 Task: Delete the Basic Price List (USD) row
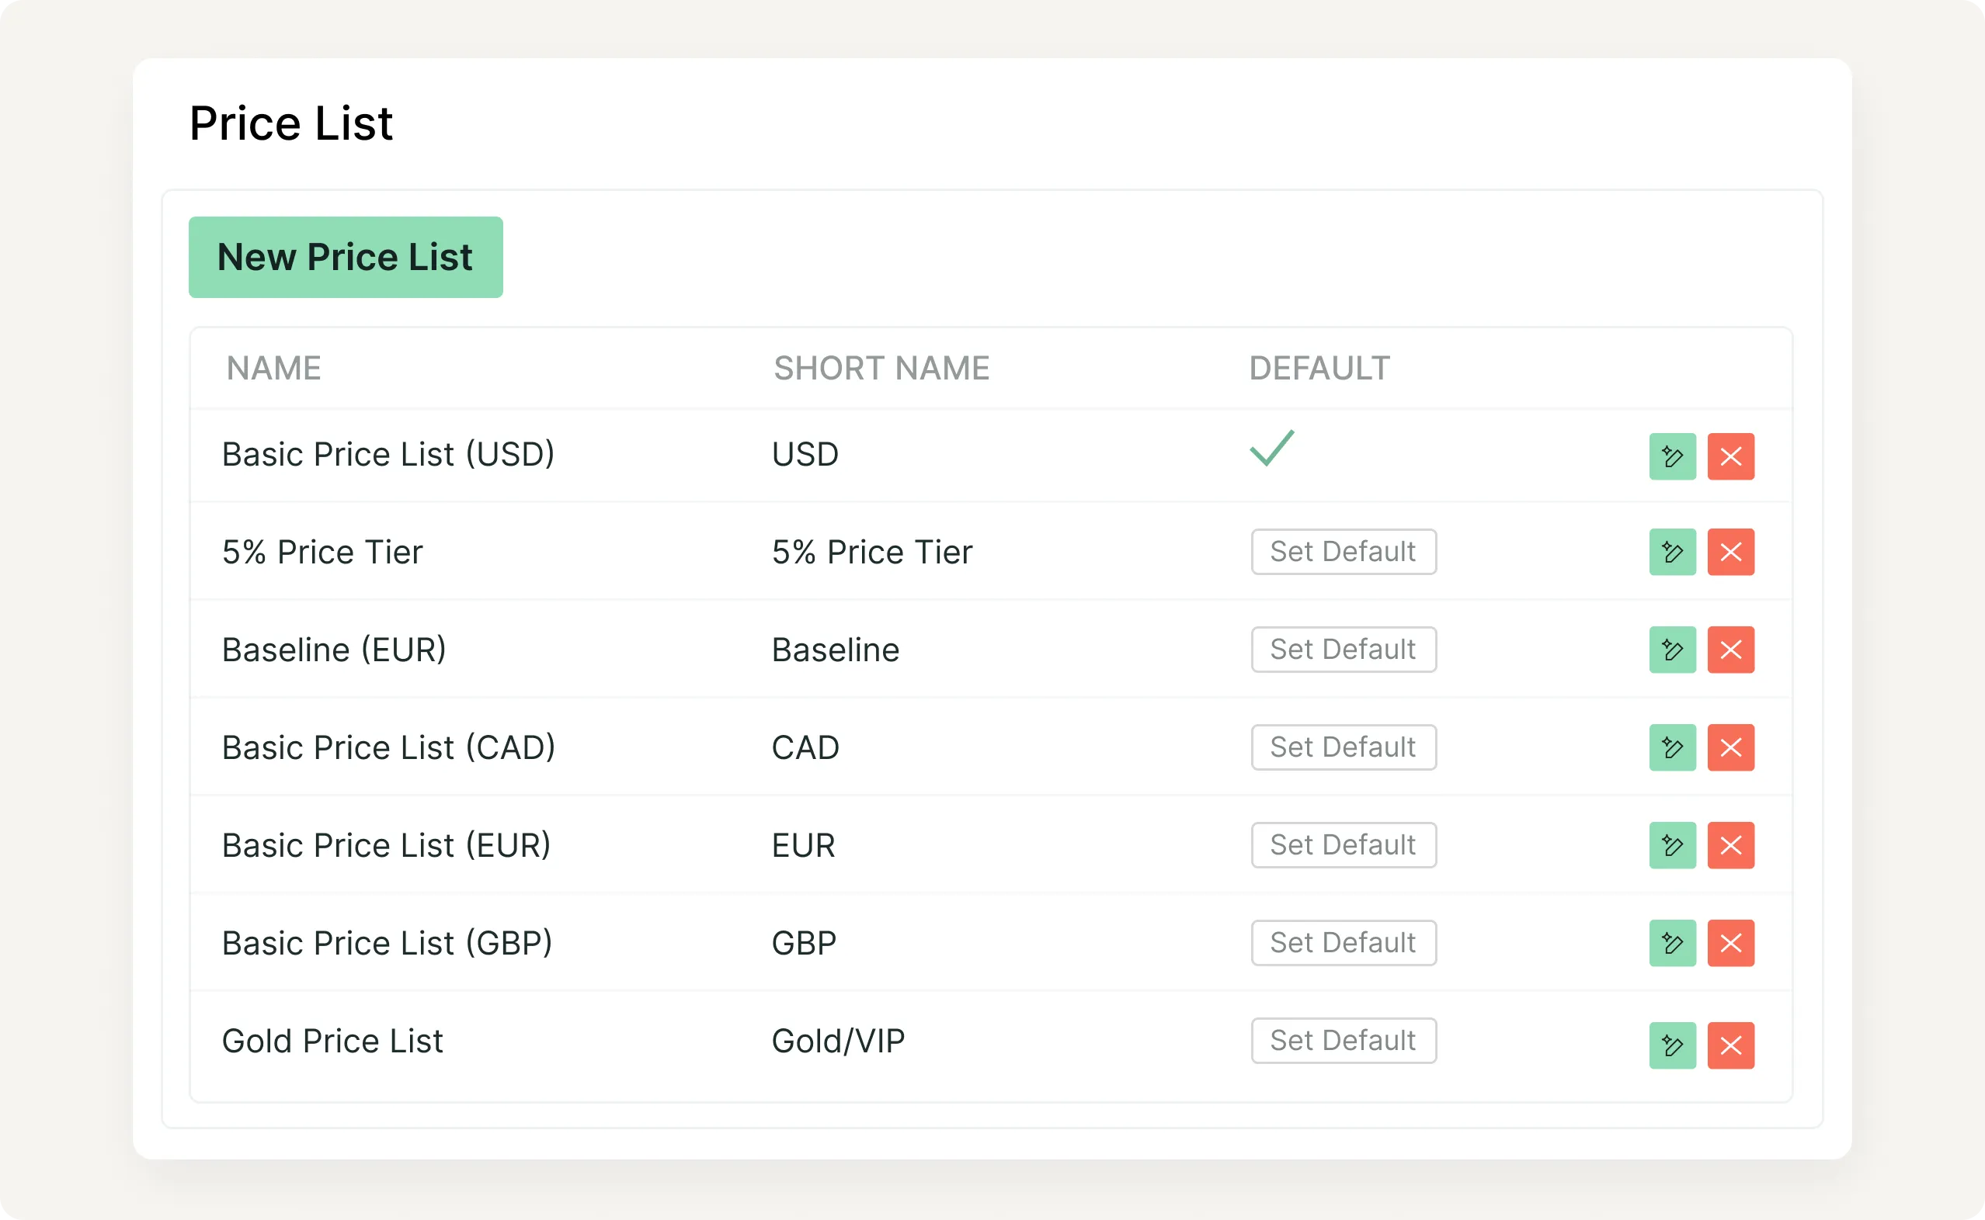[x=1730, y=456]
